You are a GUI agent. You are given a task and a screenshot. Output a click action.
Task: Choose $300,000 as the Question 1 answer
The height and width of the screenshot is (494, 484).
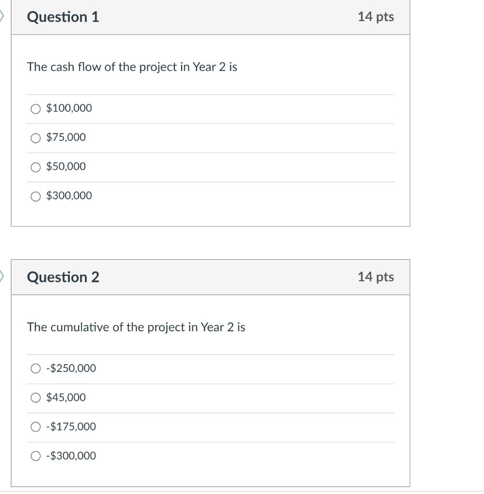(35, 196)
